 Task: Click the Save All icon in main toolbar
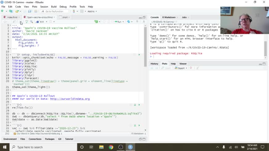[x=30, y=11]
